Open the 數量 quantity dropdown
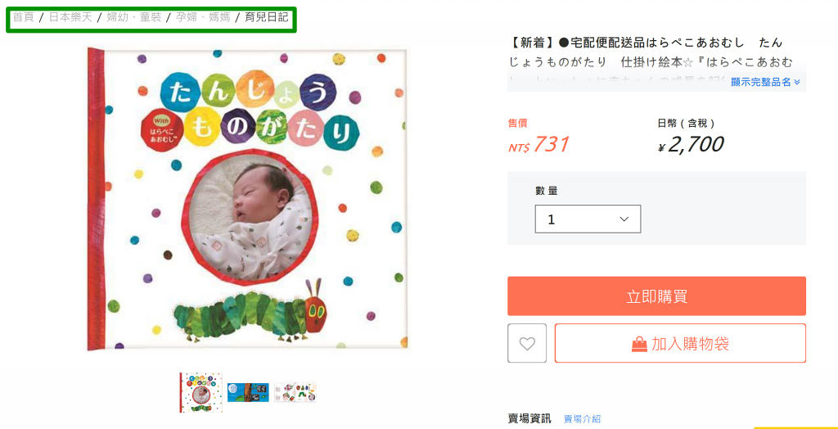 588,219
